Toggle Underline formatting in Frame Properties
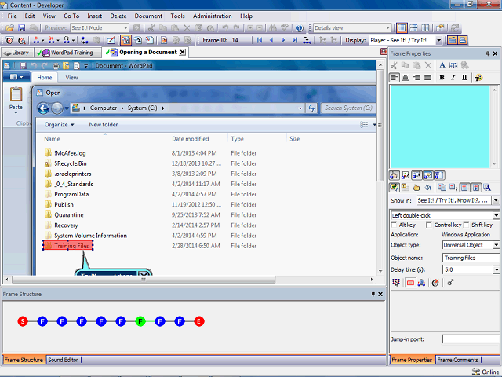Screen dimensions: 502x377 [x=464, y=78]
